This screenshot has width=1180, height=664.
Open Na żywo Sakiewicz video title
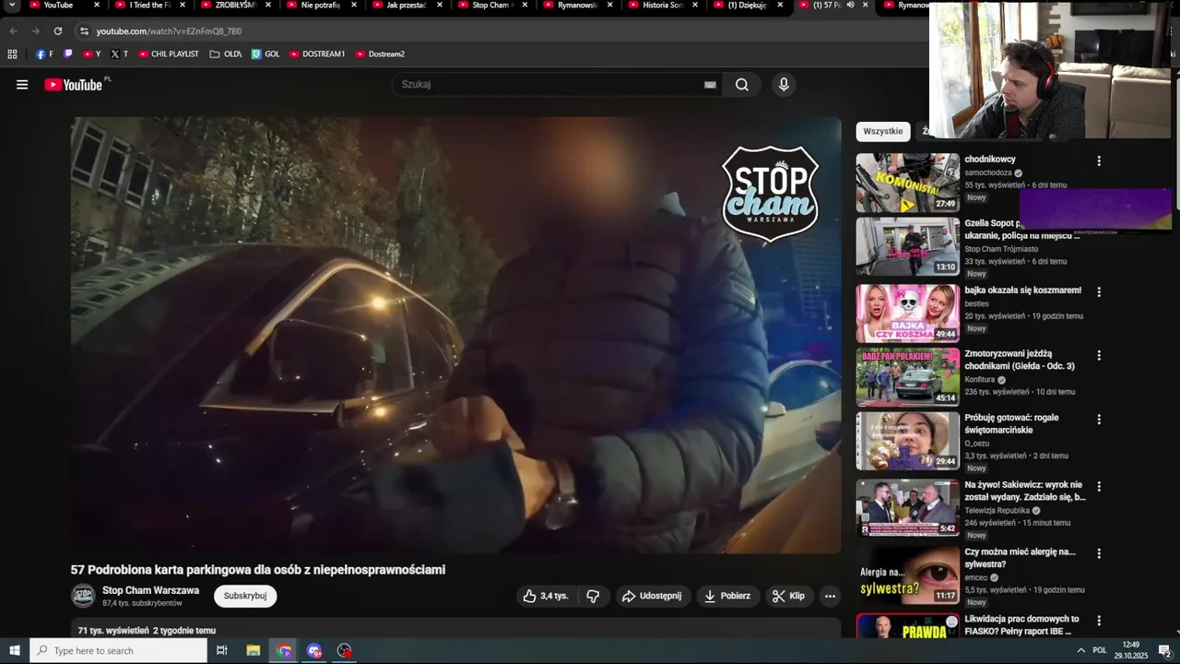[1025, 491]
